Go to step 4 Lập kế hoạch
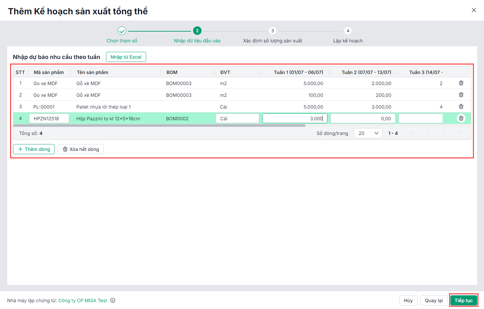 tap(348, 31)
